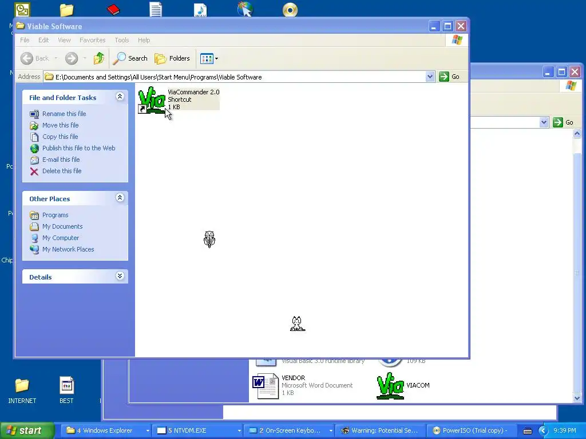Viewport: 586px width, 439px height.
Task: Switch to Warning: Potential Security taskbar item
Action: click(x=380, y=430)
